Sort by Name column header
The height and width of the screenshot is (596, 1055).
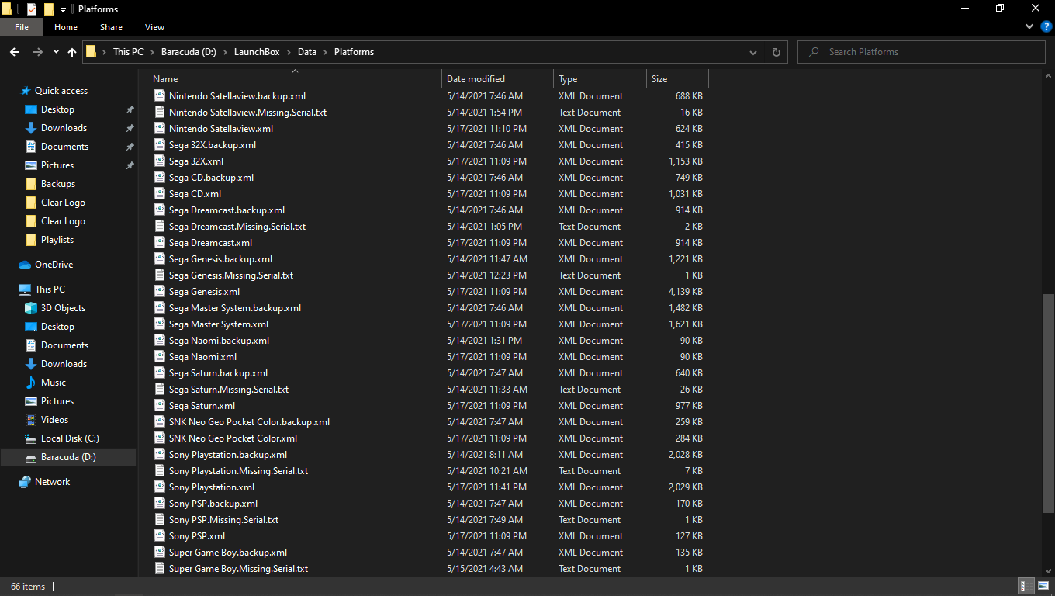coord(165,79)
